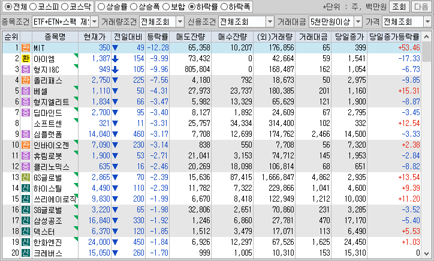Sort by 매도잔량 column header
434x261 pixels.
point(191,37)
